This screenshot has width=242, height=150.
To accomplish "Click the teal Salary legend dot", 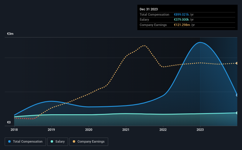I will click(x=52, y=141).
